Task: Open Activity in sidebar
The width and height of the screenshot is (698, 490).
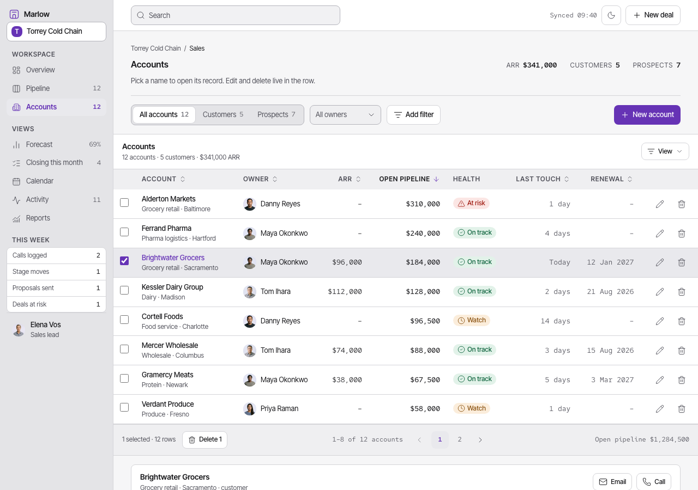Action: point(56,200)
